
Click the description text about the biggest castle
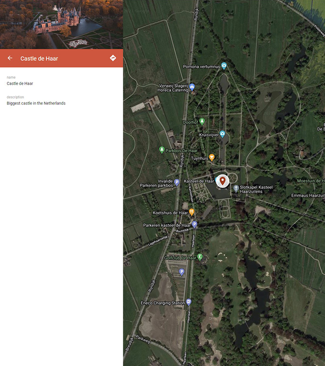click(x=36, y=103)
